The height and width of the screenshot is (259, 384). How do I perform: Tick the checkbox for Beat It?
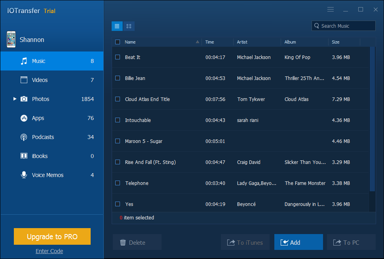pos(118,57)
